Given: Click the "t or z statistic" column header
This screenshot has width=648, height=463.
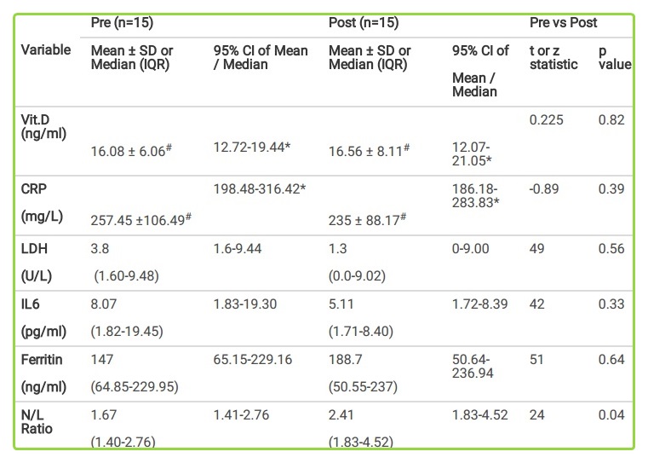Looking at the screenshot, I should pos(553,57).
